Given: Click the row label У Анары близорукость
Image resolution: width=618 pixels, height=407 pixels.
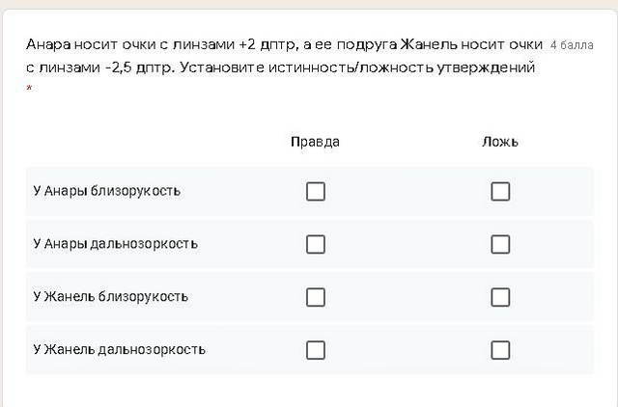Looking at the screenshot, I should point(107,191).
